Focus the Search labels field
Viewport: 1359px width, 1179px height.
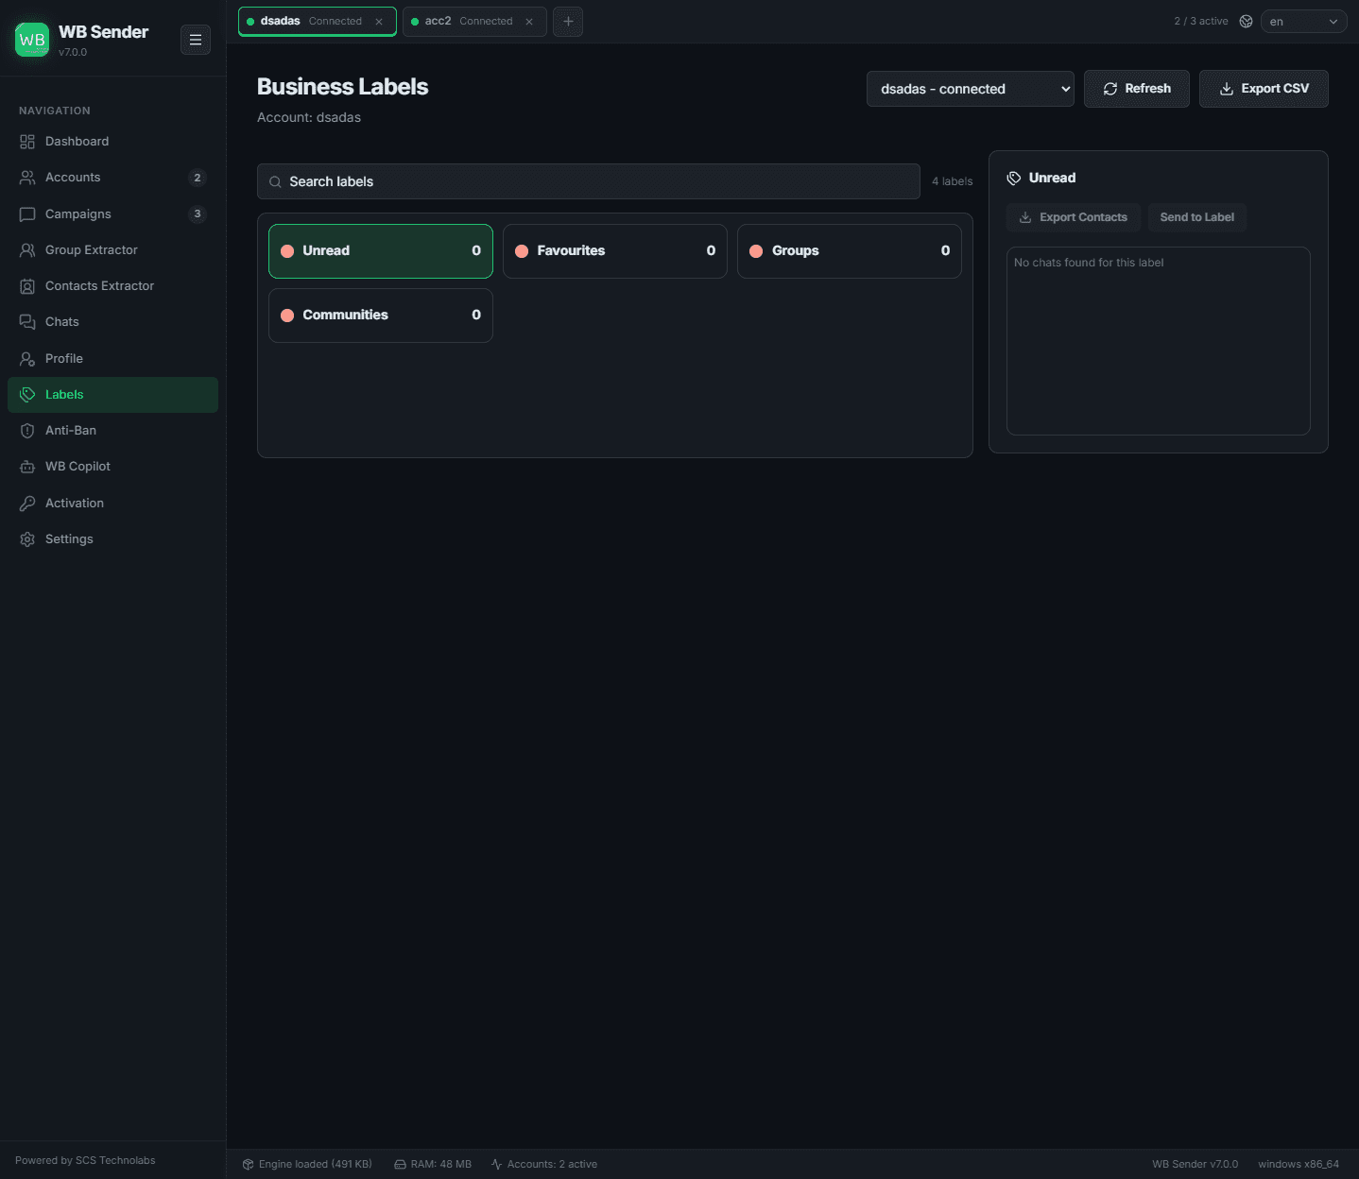pos(589,181)
